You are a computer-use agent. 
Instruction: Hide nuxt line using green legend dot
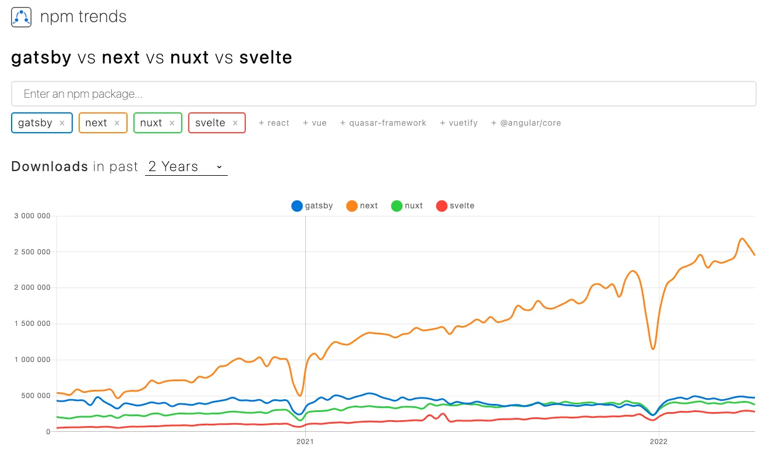(x=397, y=206)
